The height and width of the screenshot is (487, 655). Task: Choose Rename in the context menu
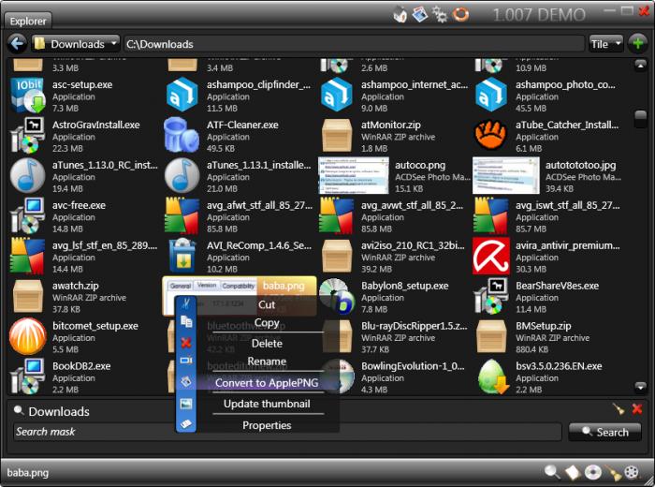[x=267, y=362]
